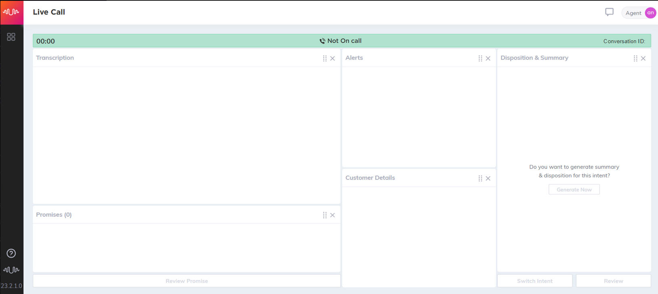658x294 pixels.
Task: Close the Promises panel
Action: pos(333,215)
